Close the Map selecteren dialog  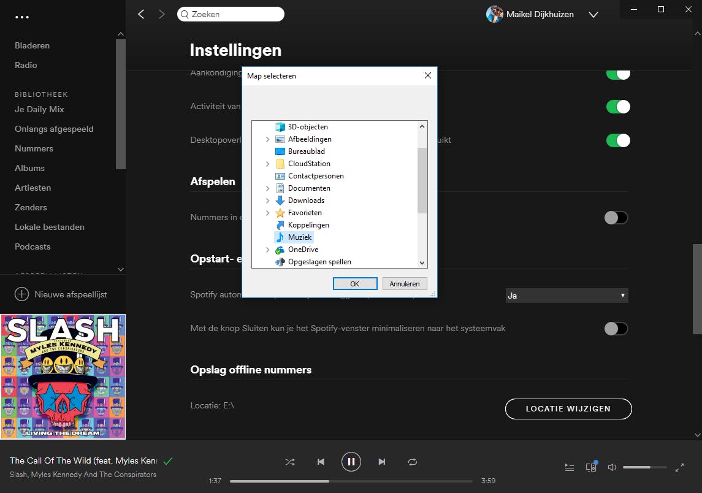coord(427,75)
